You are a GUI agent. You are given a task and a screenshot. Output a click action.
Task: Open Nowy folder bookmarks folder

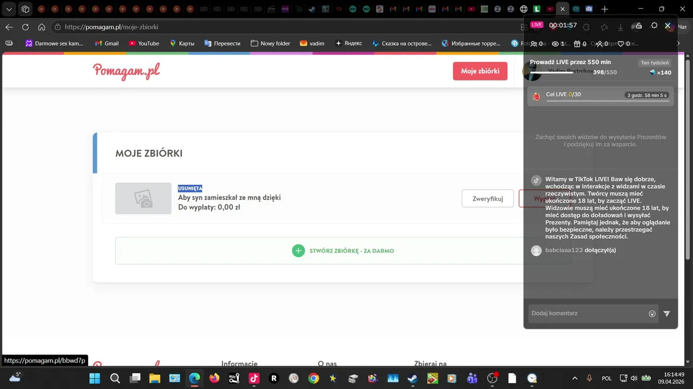[x=270, y=43]
